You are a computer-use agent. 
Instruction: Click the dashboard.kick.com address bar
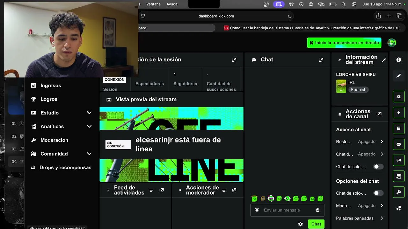pyautogui.click(x=216, y=16)
